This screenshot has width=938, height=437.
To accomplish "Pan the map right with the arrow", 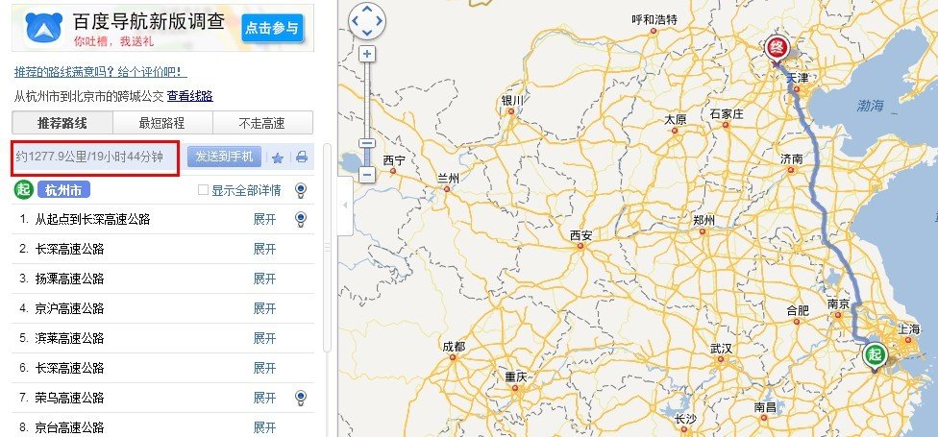I will (380, 21).
